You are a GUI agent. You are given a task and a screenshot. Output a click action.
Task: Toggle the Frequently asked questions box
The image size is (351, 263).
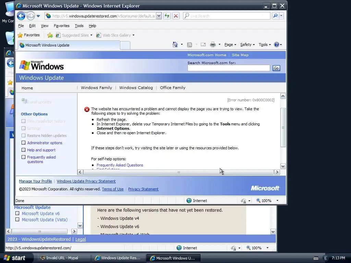[x=24, y=157]
